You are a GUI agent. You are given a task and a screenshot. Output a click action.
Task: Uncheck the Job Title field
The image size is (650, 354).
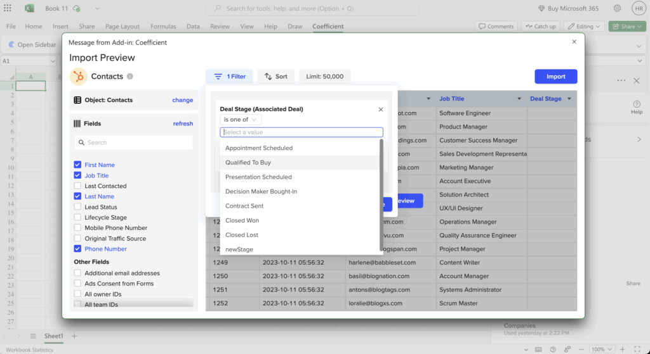(77, 175)
